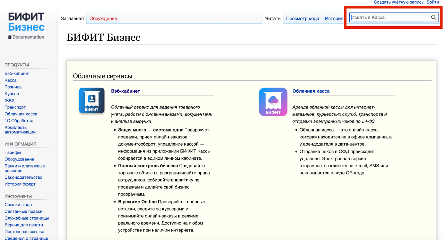Click Постоянная ссылка link
This screenshot has width=443, height=240.
24,232
